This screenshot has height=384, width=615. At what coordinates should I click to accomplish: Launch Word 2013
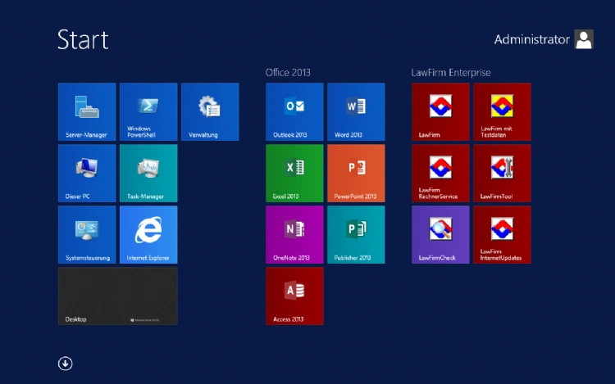(x=356, y=111)
